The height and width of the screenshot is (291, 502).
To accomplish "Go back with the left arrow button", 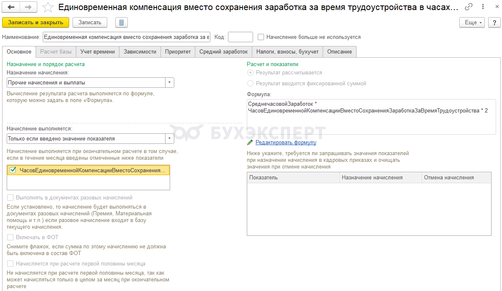I will (x=11, y=7).
